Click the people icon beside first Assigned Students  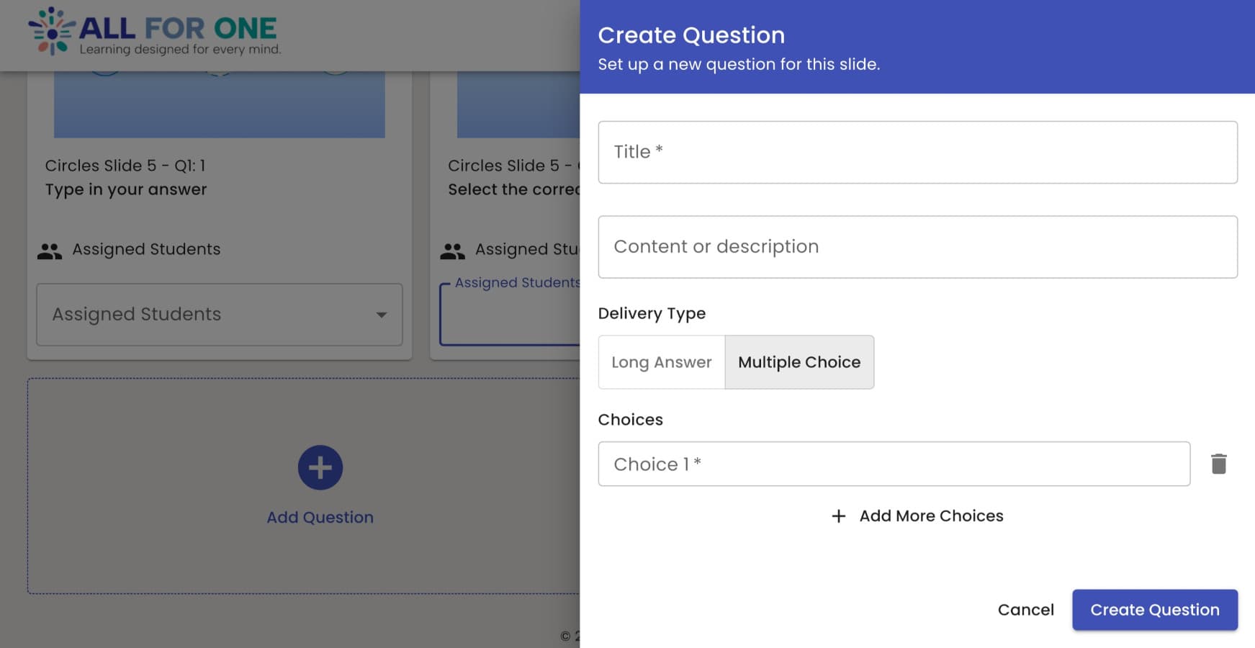point(48,249)
